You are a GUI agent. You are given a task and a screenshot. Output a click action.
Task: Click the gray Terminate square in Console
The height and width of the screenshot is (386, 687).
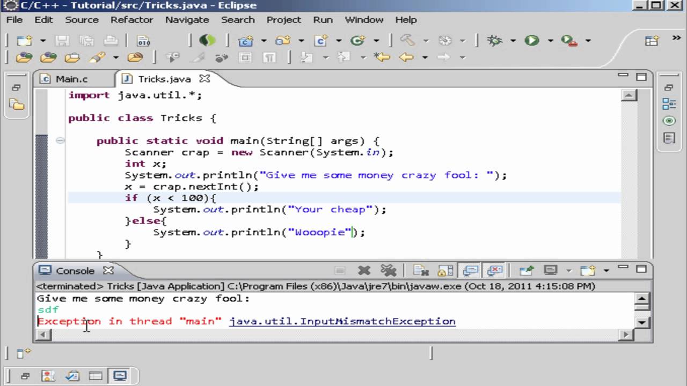pos(340,271)
